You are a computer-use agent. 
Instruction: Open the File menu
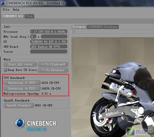point(6,9)
